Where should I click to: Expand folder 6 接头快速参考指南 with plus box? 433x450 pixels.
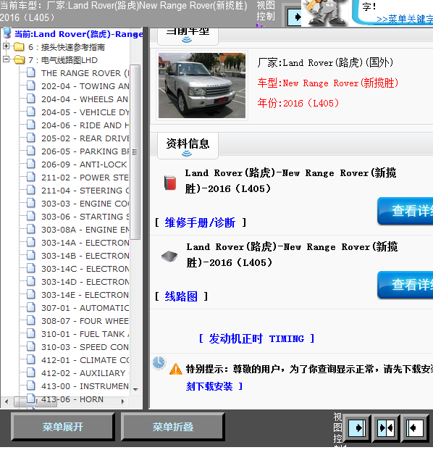[6, 46]
